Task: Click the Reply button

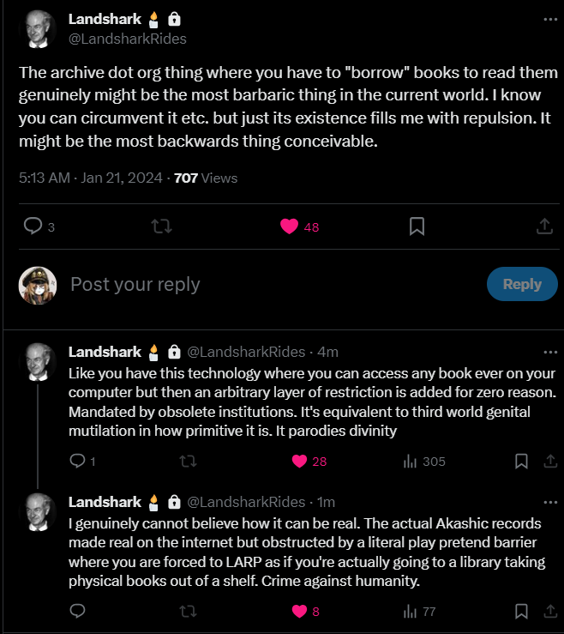Action: [522, 284]
